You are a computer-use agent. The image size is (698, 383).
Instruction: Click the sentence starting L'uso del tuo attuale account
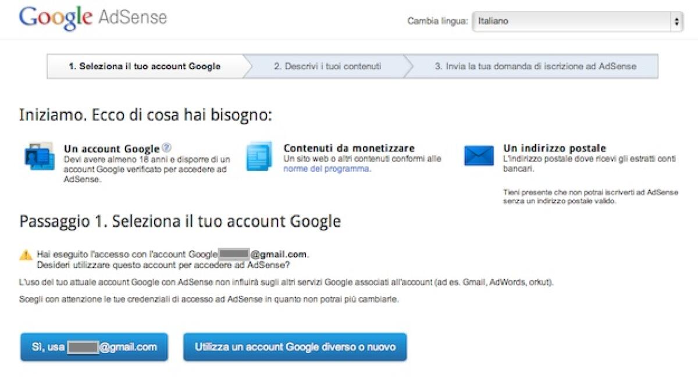[x=286, y=282]
